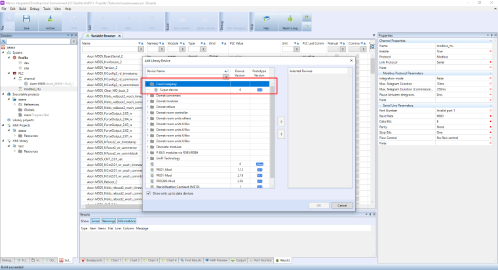Toggle the Informations filter in Results
This screenshot has width=498, height=270.
coord(126,222)
